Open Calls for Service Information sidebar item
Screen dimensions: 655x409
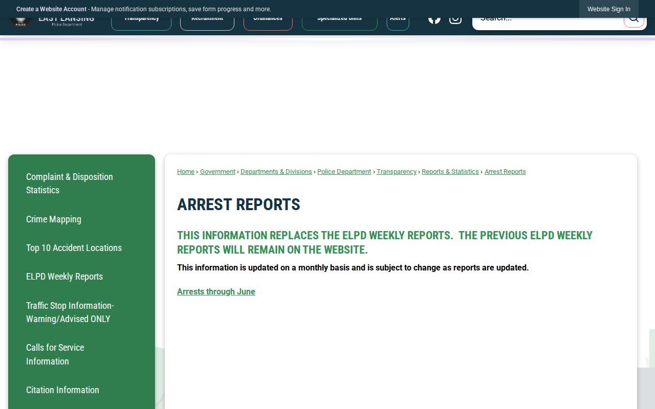[81, 354]
